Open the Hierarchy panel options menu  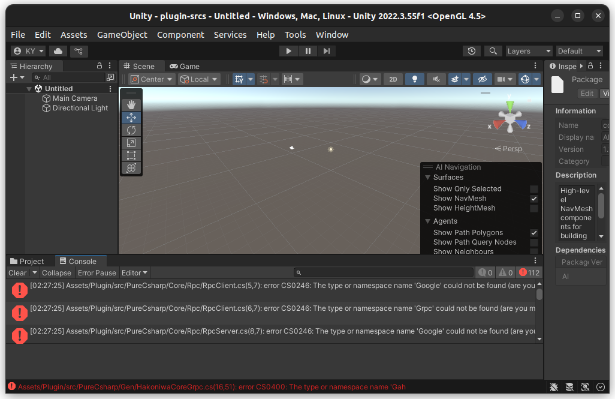pyautogui.click(x=110, y=65)
